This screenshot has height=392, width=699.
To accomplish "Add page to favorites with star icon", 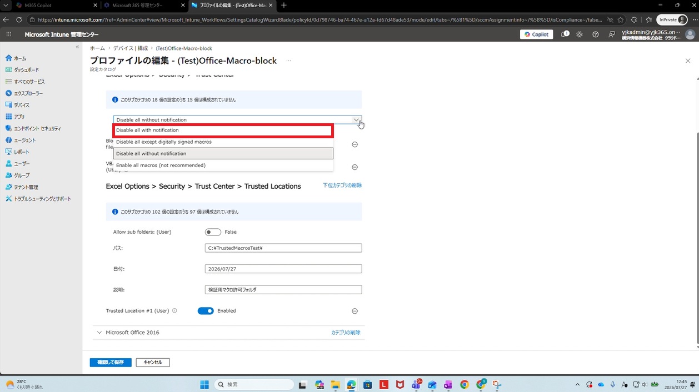I will pos(621,20).
